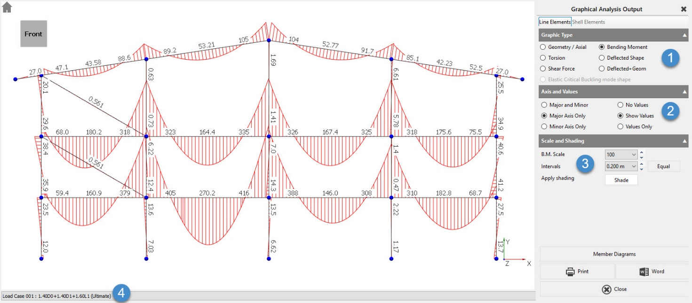Collapse the Graphic Type section
This screenshot has height=303, width=692.
tap(684, 35)
